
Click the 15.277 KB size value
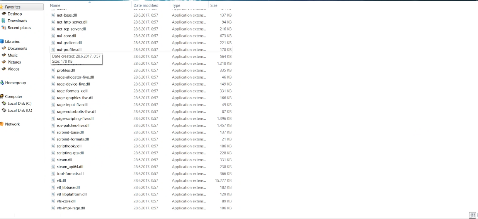click(x=223, y=181)
